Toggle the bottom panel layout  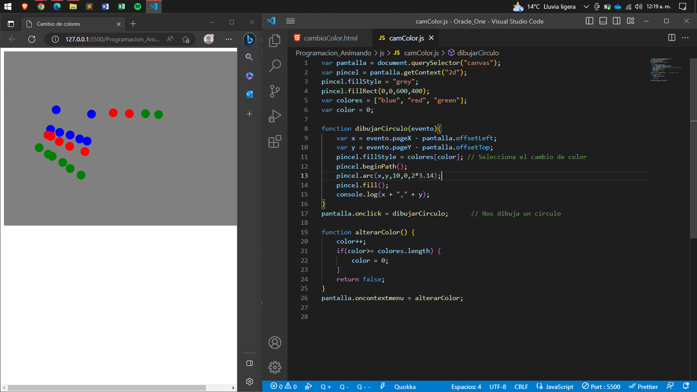tap(603, 21)
